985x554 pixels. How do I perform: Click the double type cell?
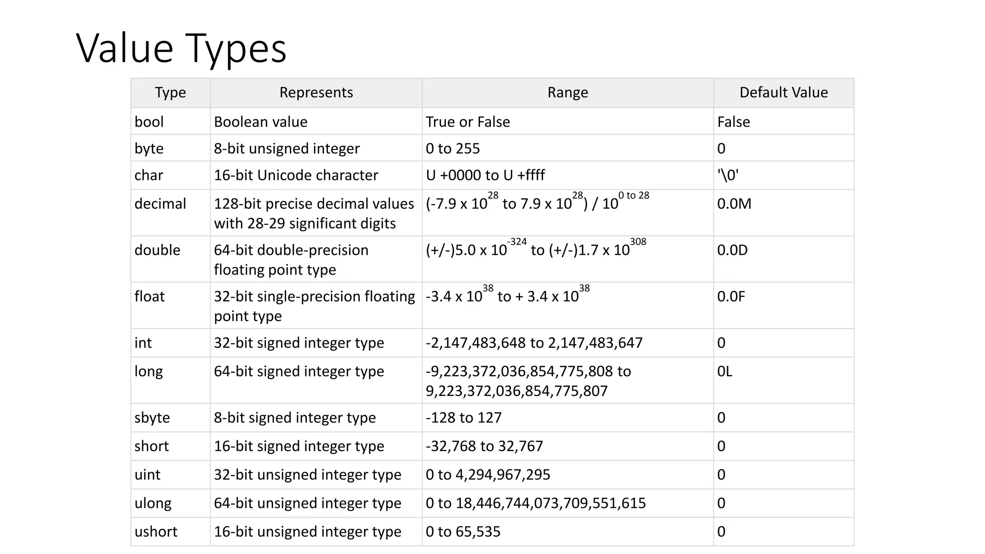(157, 250)
